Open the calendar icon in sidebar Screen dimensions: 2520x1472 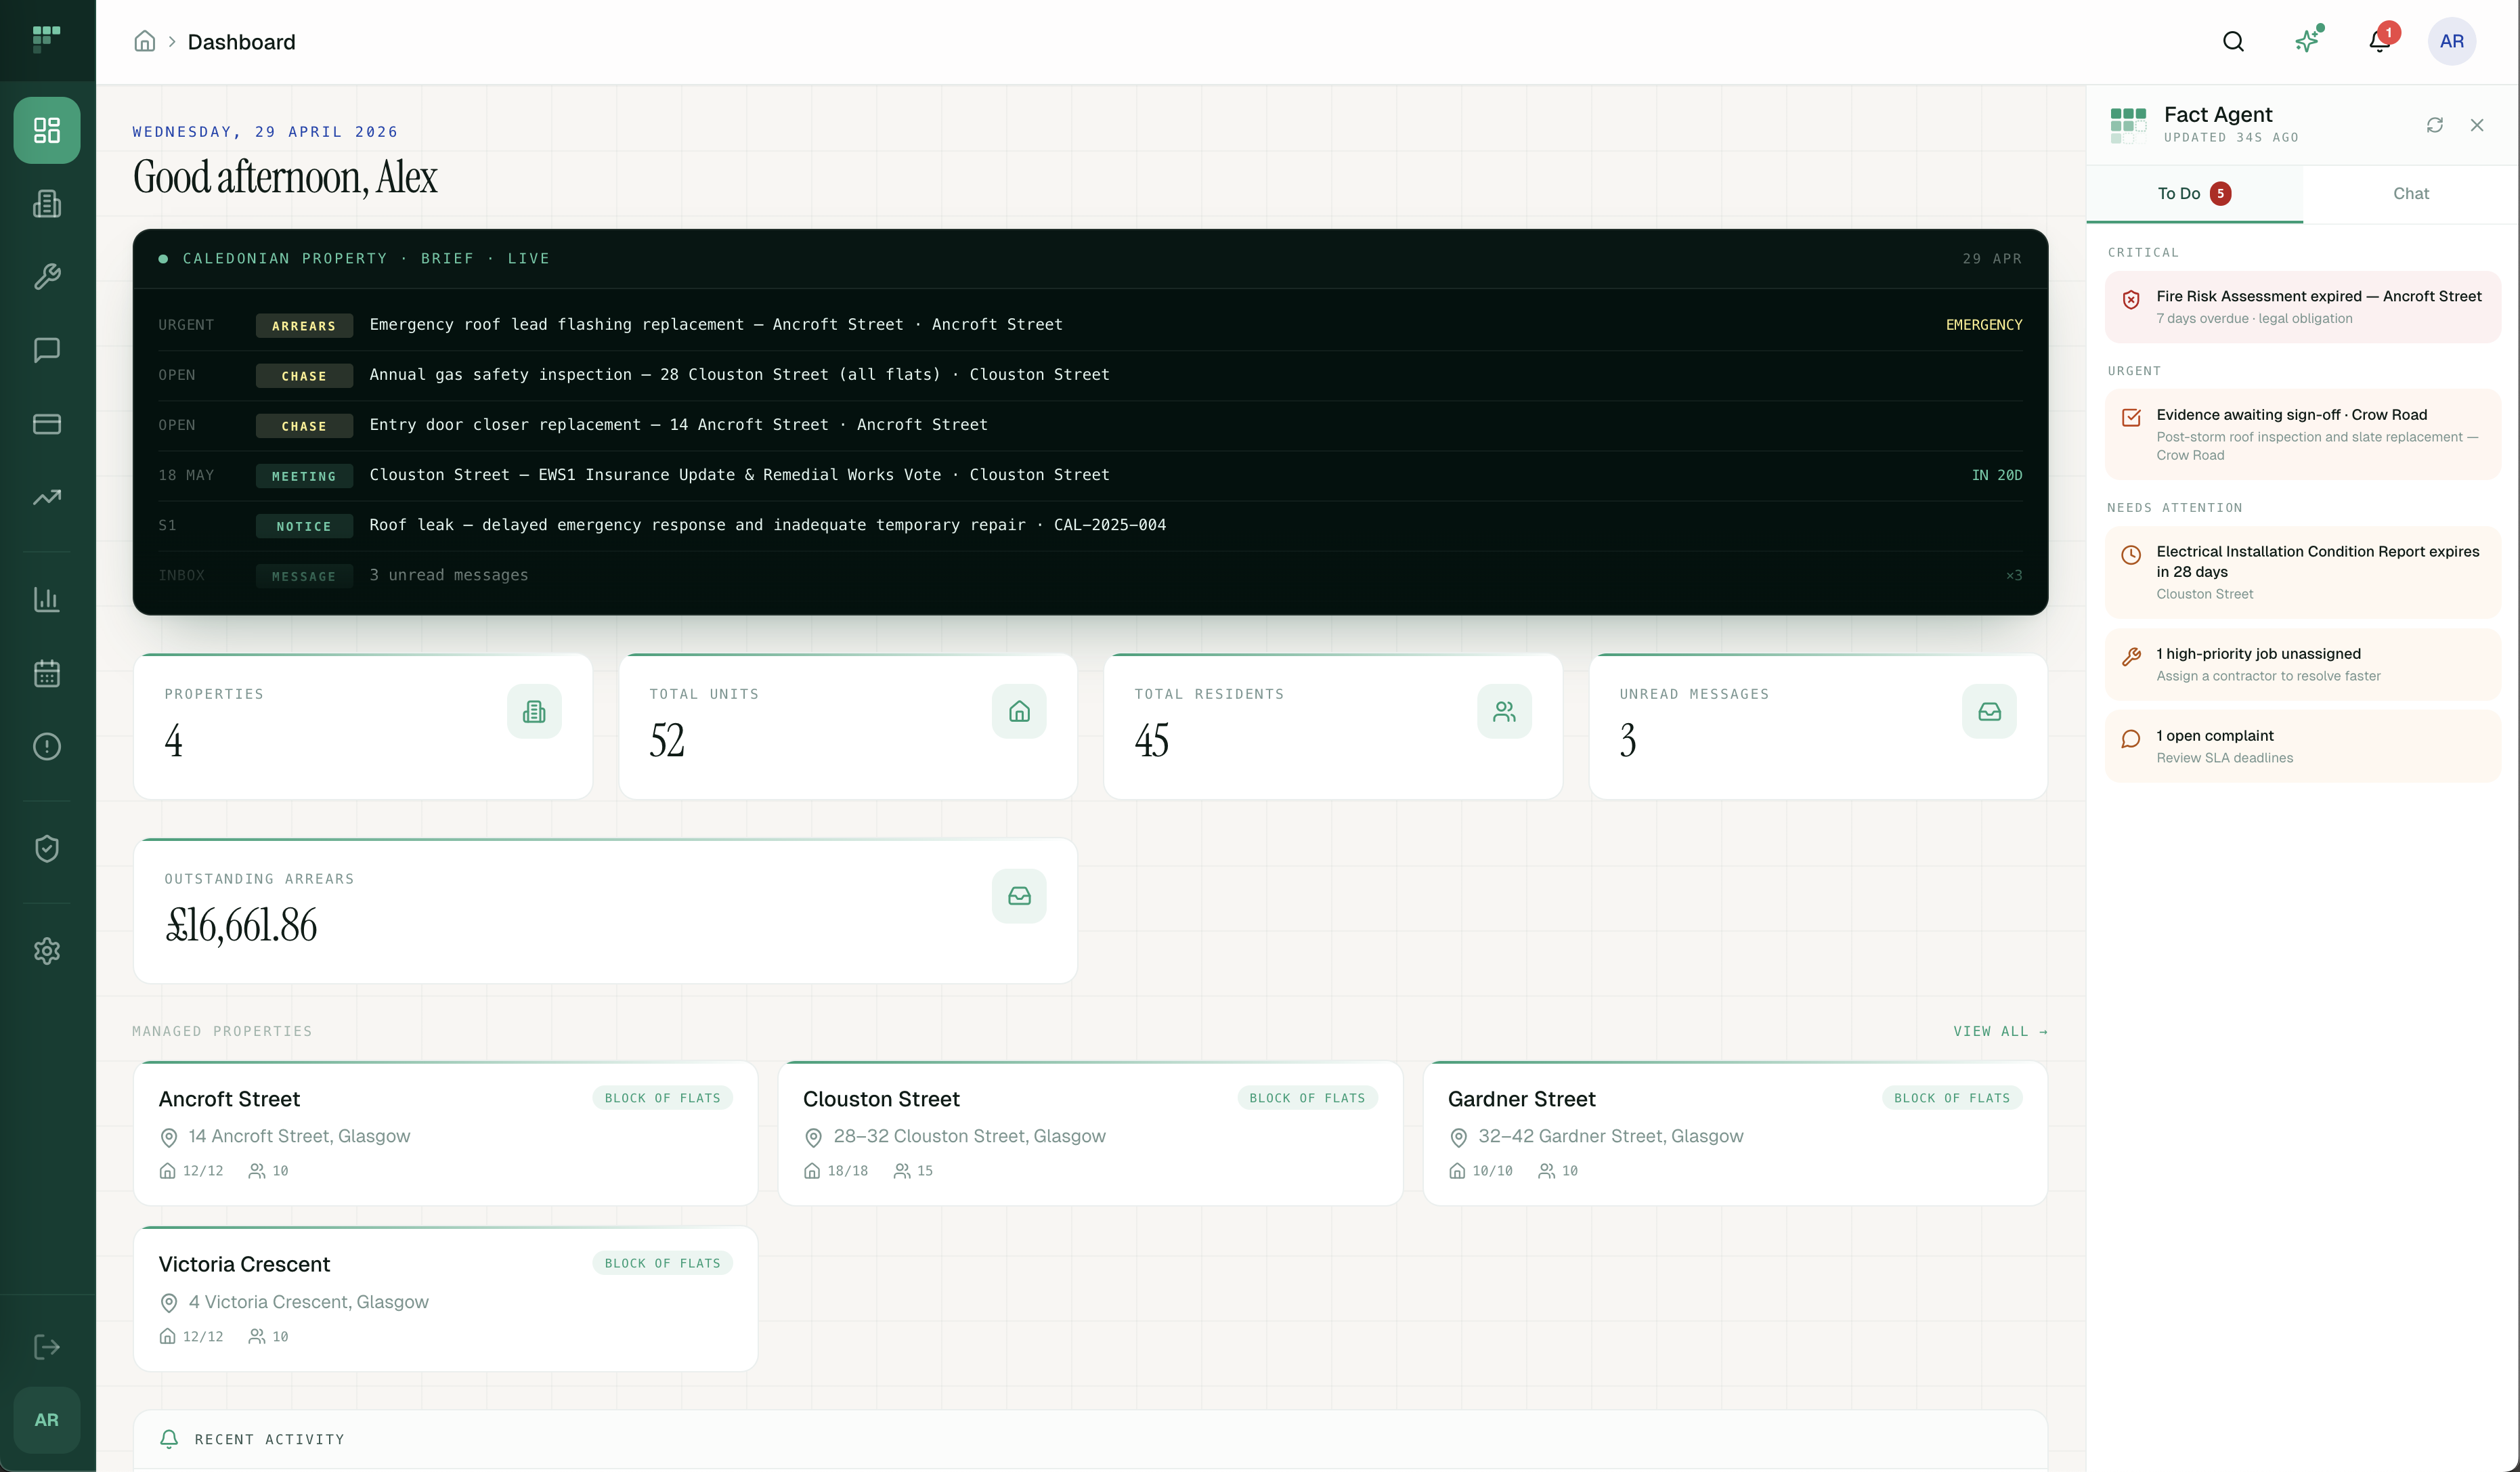pyautogui.click(x=46, y=673)
